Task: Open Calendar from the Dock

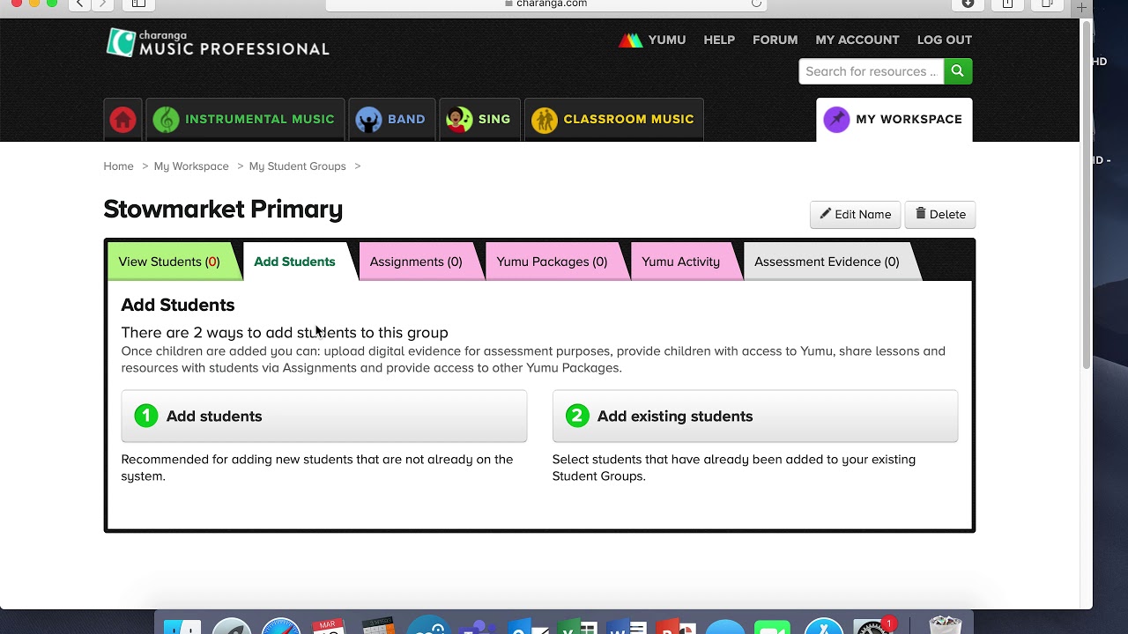Action: coord(328,625)
